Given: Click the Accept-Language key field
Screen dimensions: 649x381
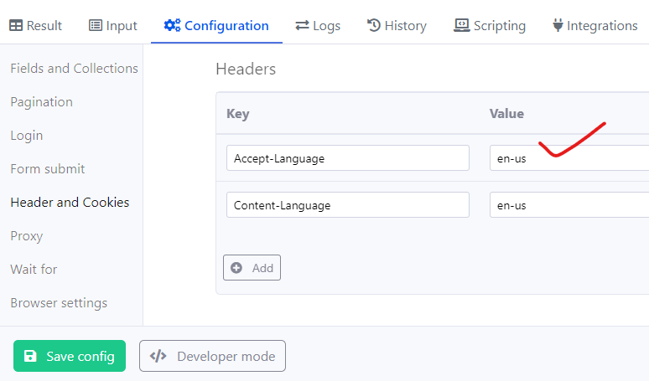Looking at the screenshot, I should (x=348, y=158).
